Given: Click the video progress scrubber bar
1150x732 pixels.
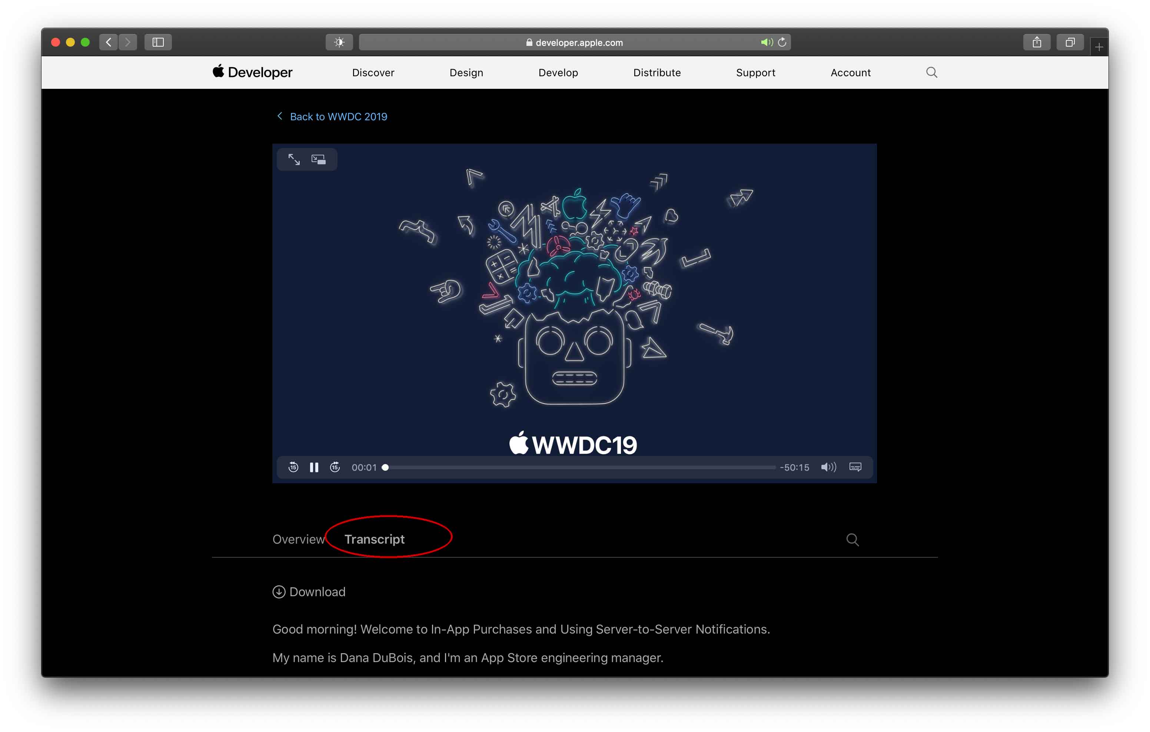Looking at the screenshot, I should point(580,468).
